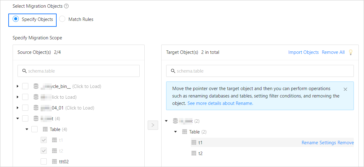Click the target database (2) icon
Viewport: 364px width, 167px height.
[x=175, y=121]
